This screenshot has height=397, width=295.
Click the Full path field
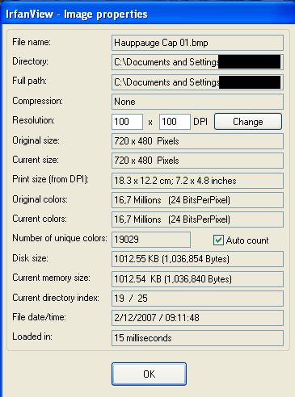[197, 82]
